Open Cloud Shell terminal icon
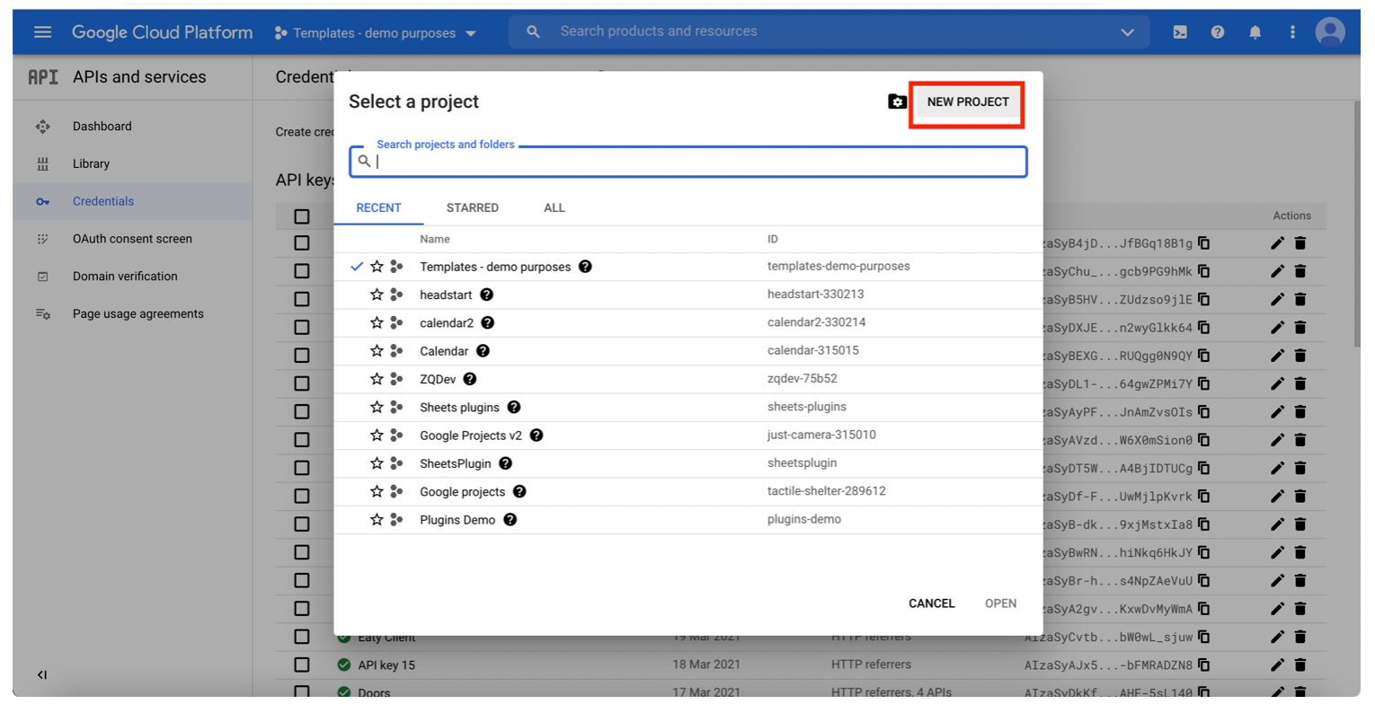The height and width of the screenshot is (713, 1375). [1180, 32]
